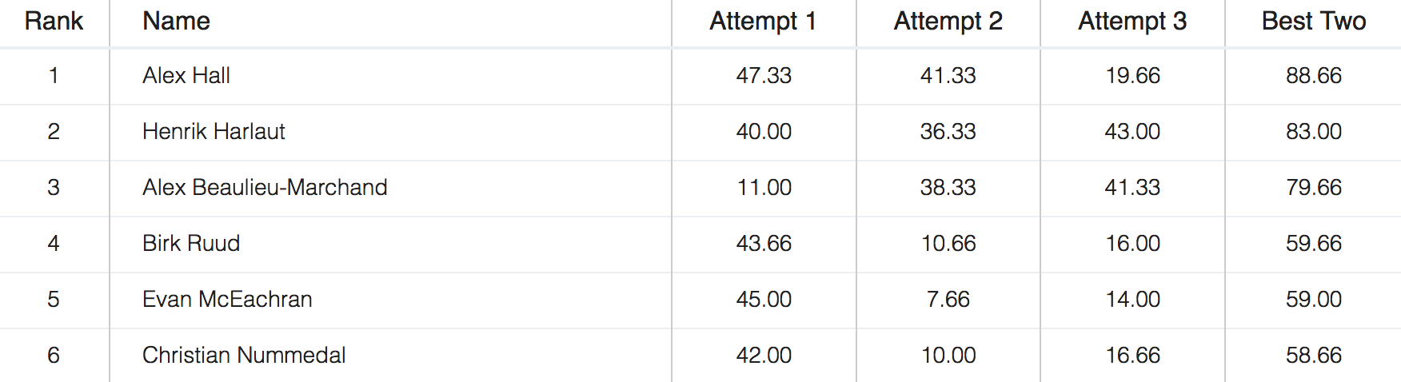The image size is (1401, 382).
Task: Select Evan McEachran's 7.66 Attempt 2 score
Action: point(948,300)
